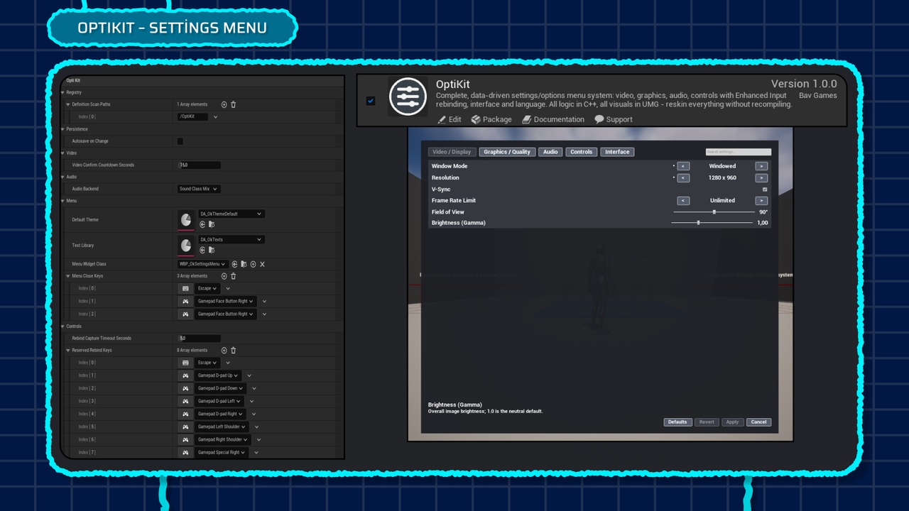Clear the Menu Widget Class value
Screen dimensions: 909x511
pyautogui.click(x=262, y=264)
